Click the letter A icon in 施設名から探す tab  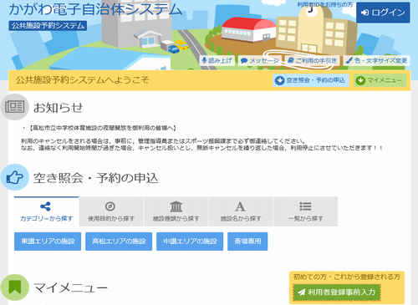point(240,206)
